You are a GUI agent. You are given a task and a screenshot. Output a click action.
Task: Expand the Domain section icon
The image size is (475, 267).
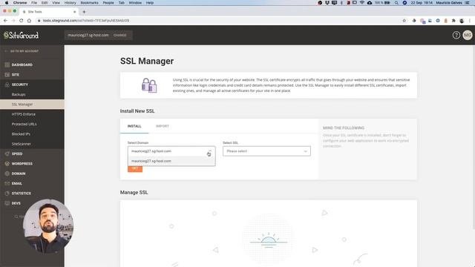[x=7, y=174]
